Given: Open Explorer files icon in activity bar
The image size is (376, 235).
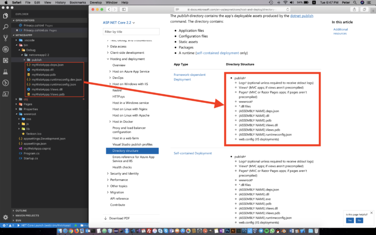Looking at the screenshot, I should click(x=5, y=16).
